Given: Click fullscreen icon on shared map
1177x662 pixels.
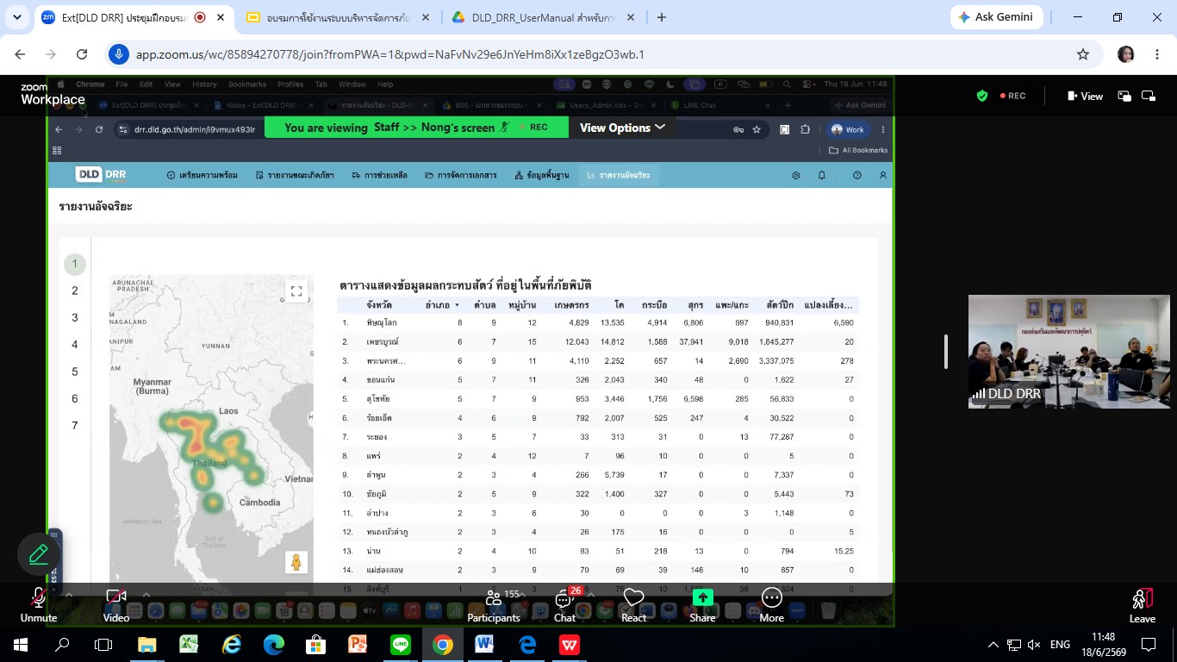Looking at the screenshot, I should [296, 291].
